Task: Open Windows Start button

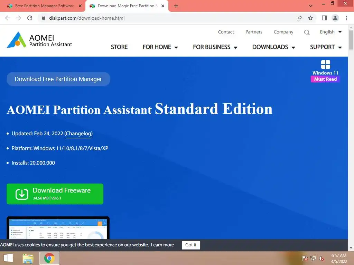Action: click(8, 258)
